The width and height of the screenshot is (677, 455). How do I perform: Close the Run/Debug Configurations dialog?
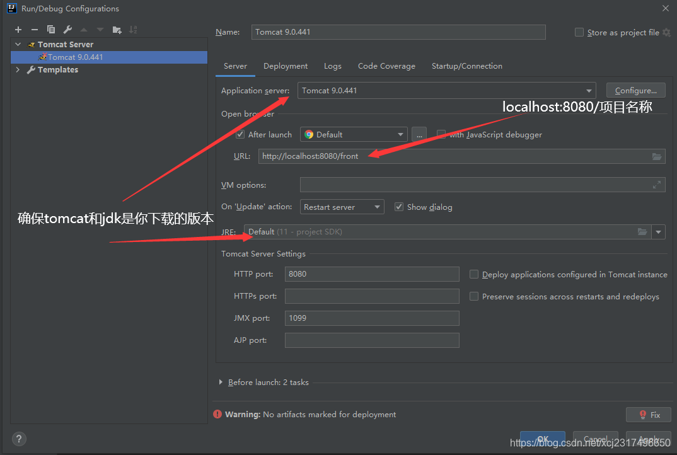tap(666, 8)
